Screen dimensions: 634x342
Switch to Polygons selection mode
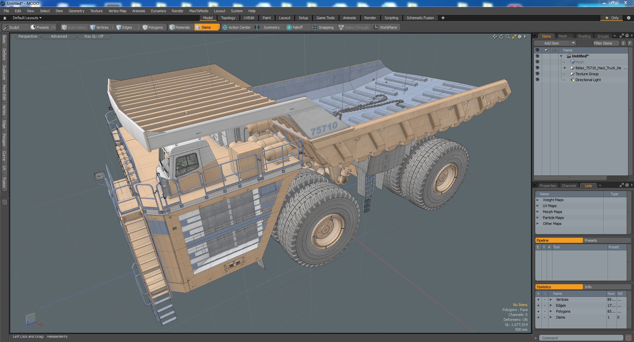(153, 27)
